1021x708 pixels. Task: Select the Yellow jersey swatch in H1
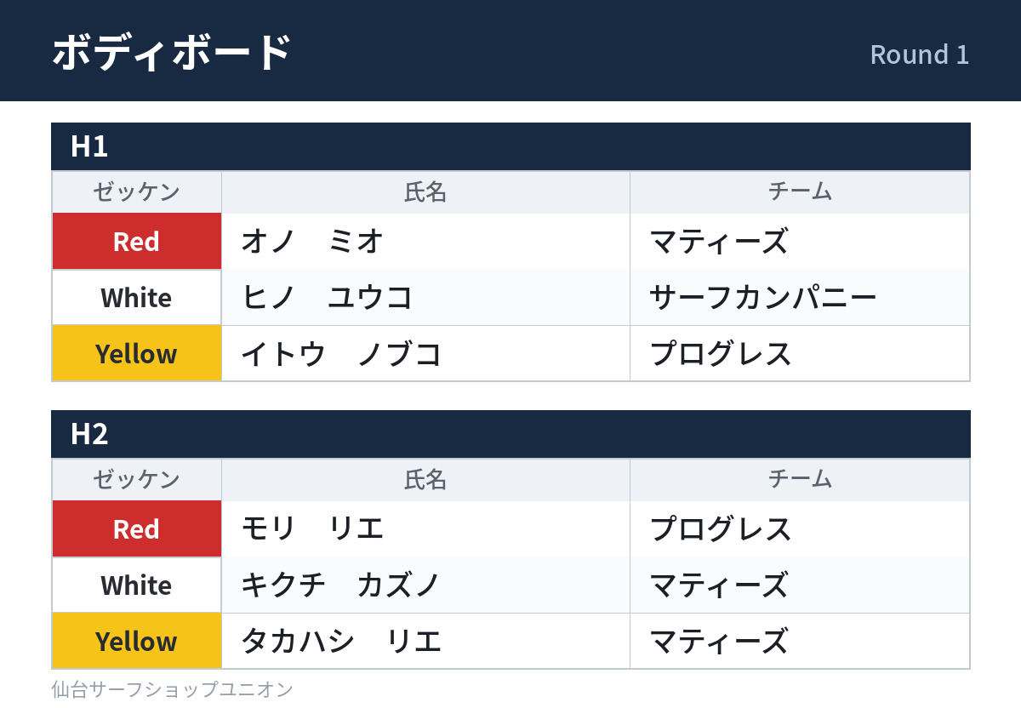[136, 354]
